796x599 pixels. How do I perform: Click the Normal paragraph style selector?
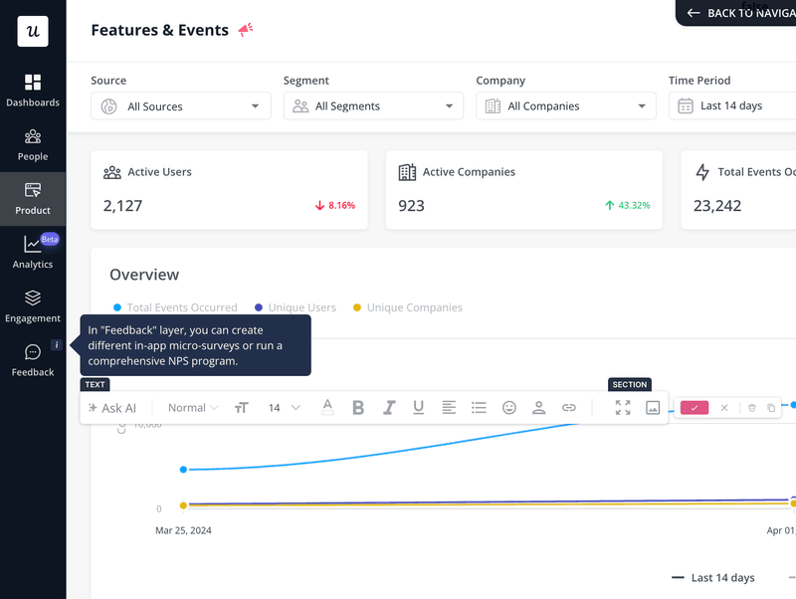(x=191, y=407)
